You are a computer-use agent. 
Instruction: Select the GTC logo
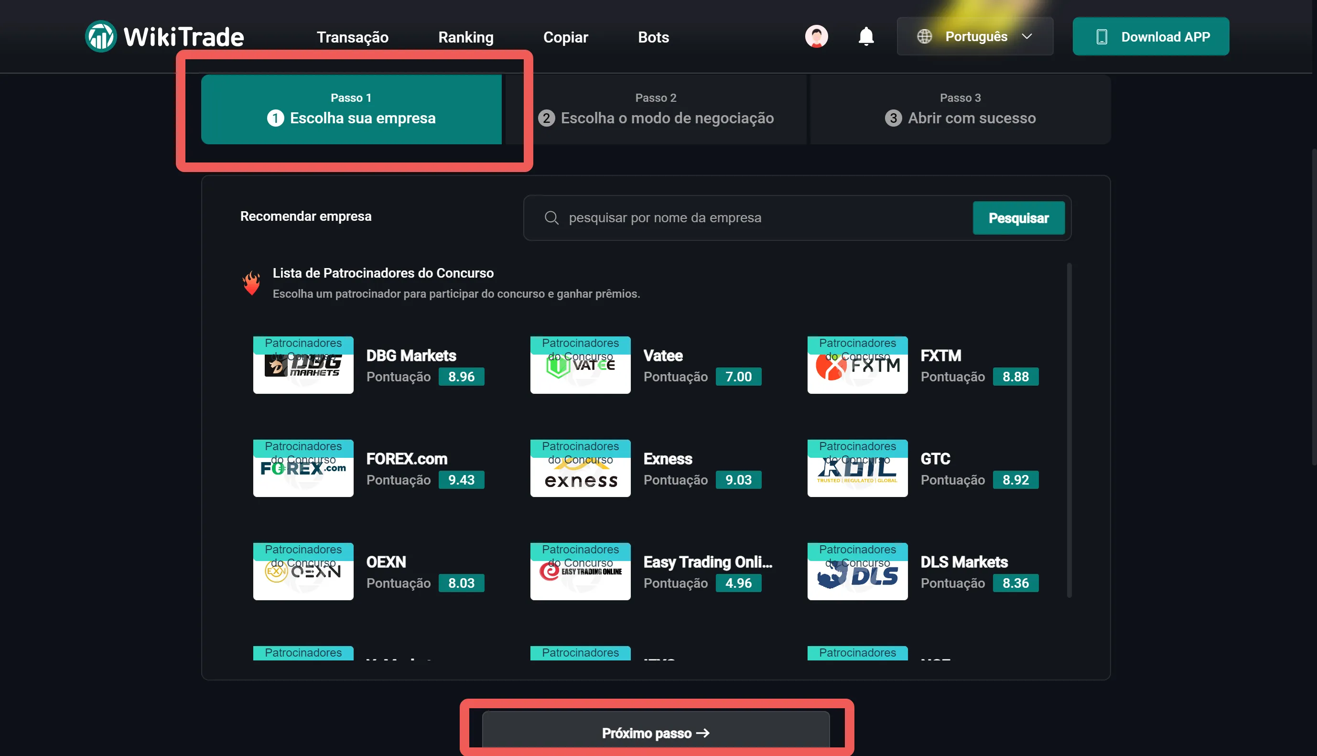858,468
